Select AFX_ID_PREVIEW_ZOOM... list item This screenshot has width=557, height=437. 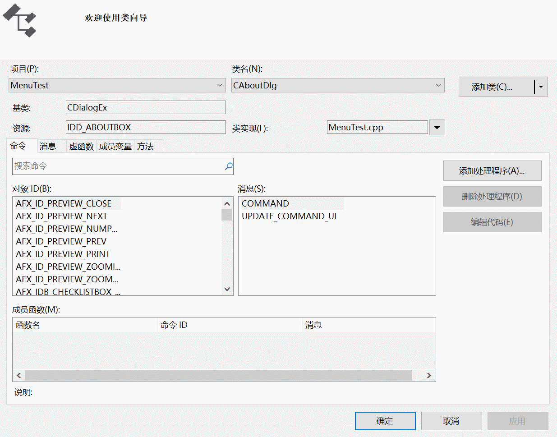pyautogui.click(x=67, y=279)
